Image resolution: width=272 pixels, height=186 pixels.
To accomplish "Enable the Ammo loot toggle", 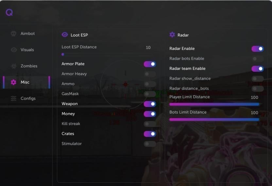I will pos(150,84).
